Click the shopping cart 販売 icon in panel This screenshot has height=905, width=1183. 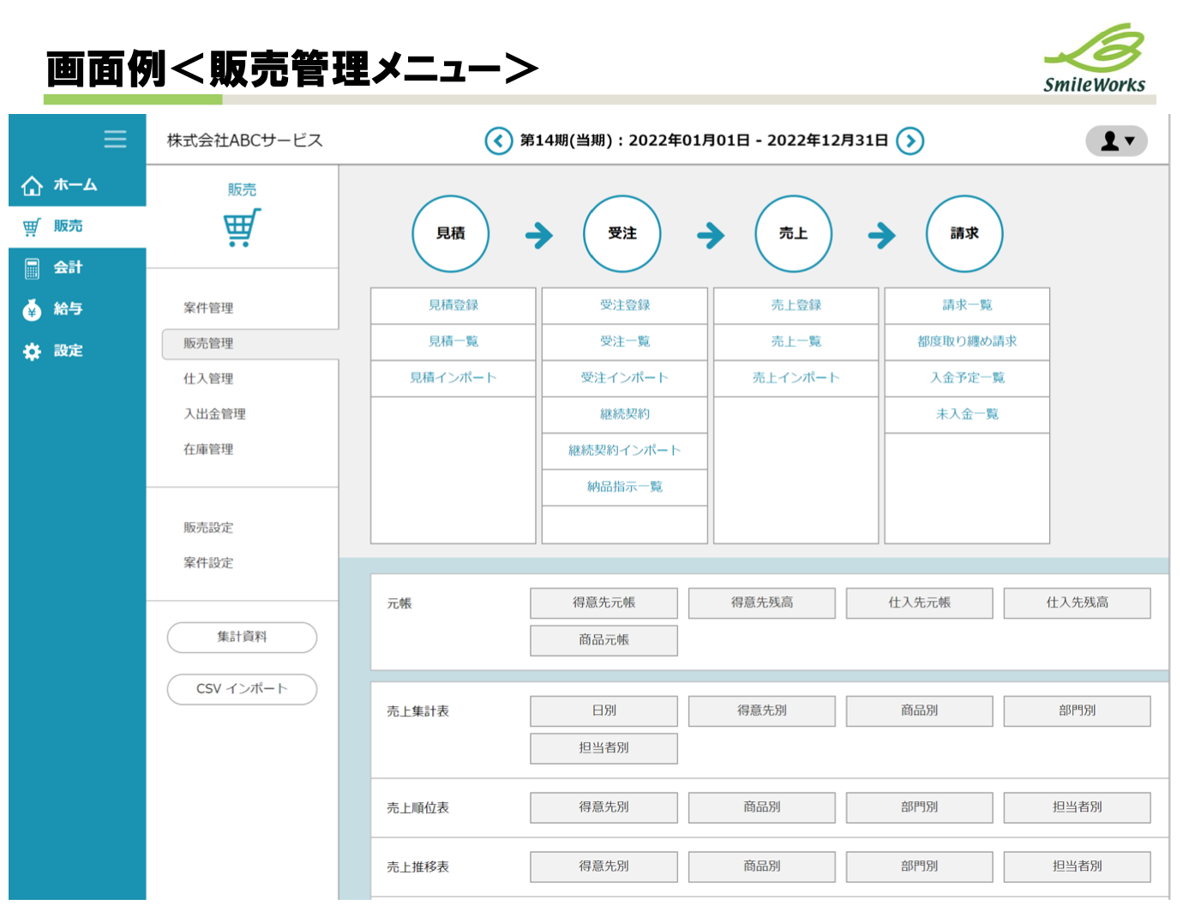click(x=242, y=228)
